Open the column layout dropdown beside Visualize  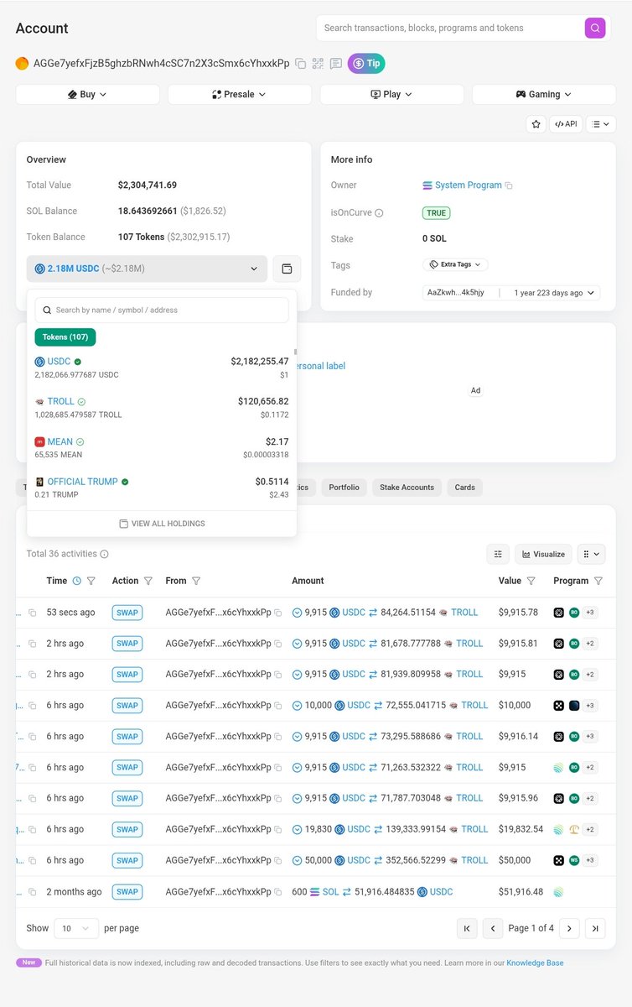(x=591, y=554)
